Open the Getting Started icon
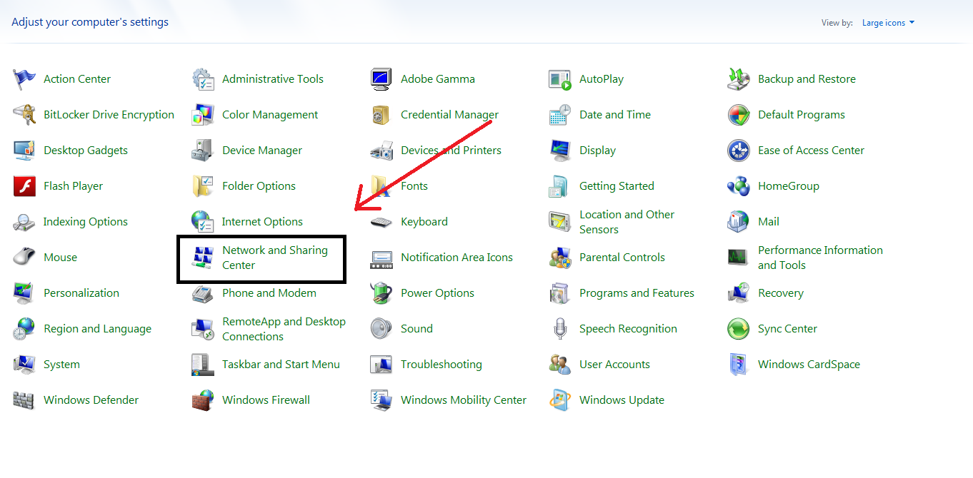The height and width of the screenshot is (478, 973). coord(560,186)
